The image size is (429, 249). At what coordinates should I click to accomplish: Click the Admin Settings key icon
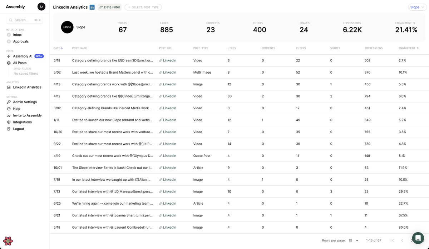pyautogui.click(x=9, y=102)
